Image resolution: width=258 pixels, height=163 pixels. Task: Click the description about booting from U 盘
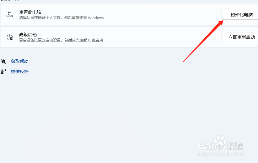pos(61,40)
